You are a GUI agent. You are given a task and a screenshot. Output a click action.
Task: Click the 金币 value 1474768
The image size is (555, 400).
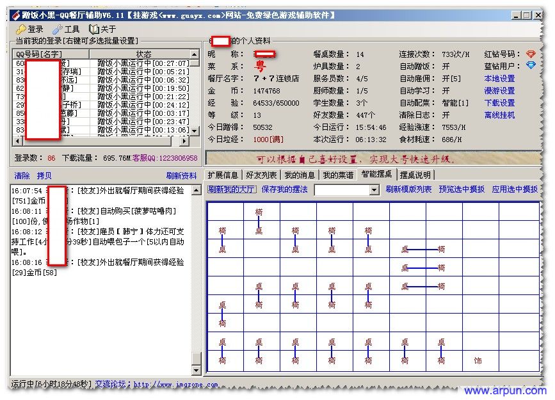(266, 91)
